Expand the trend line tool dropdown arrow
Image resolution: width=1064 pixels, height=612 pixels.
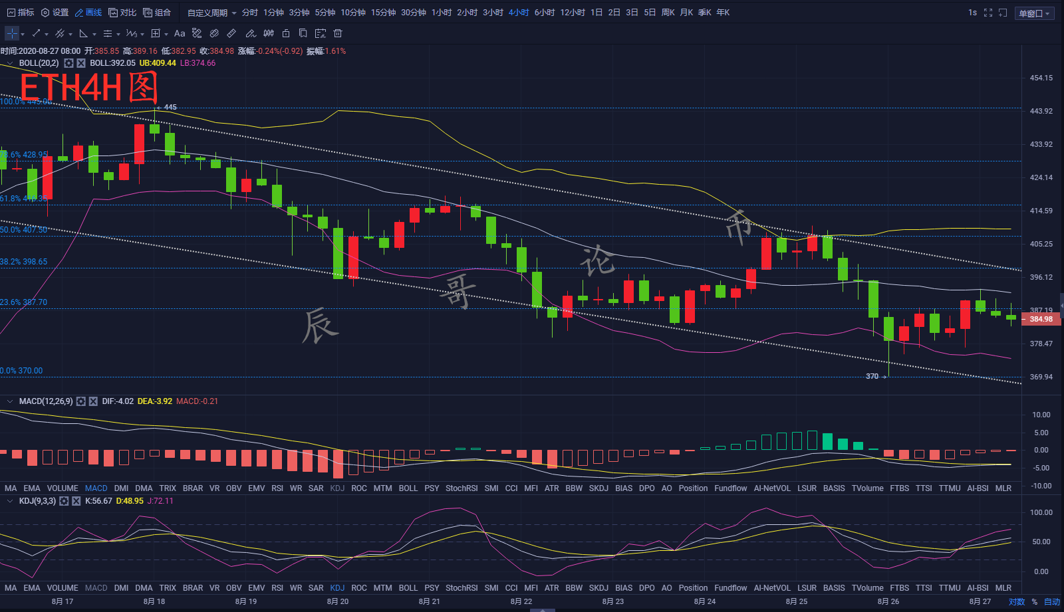[47, 34]
